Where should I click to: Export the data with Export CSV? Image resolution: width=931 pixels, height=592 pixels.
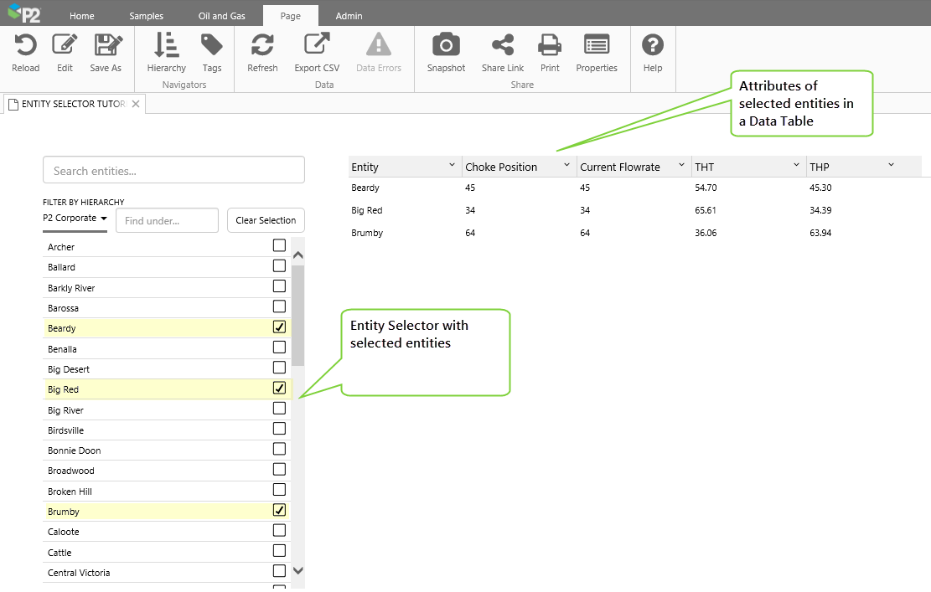(x=317, y=46)
